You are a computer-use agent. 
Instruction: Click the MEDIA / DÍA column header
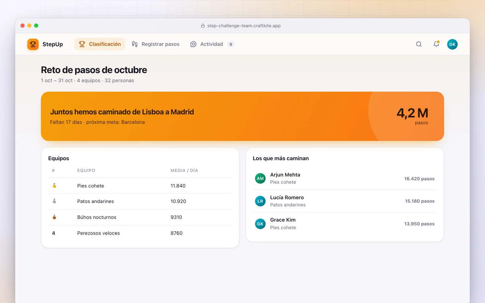tap(184, 170)
